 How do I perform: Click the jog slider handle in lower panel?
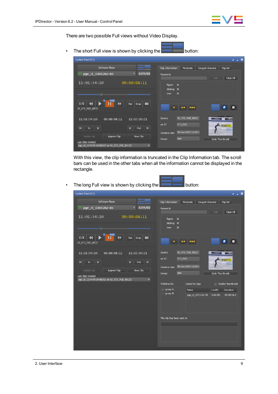point(101,229)
